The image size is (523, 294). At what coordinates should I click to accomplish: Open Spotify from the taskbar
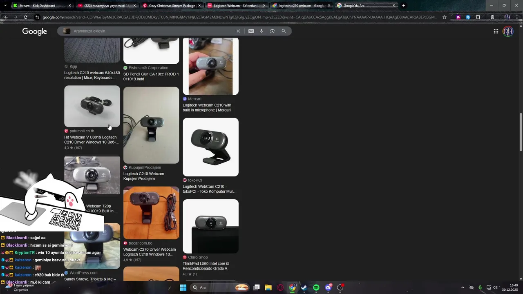[316, 287]
